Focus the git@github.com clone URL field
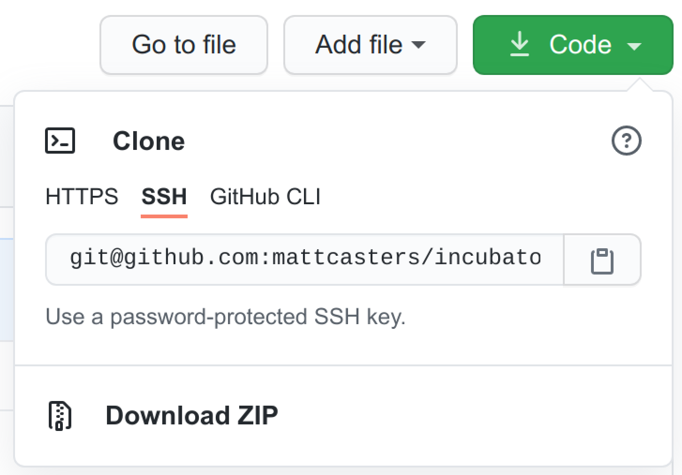 (305, 258)
